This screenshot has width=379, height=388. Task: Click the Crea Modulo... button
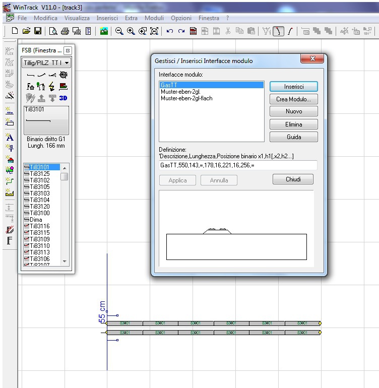tap(294, 99)
